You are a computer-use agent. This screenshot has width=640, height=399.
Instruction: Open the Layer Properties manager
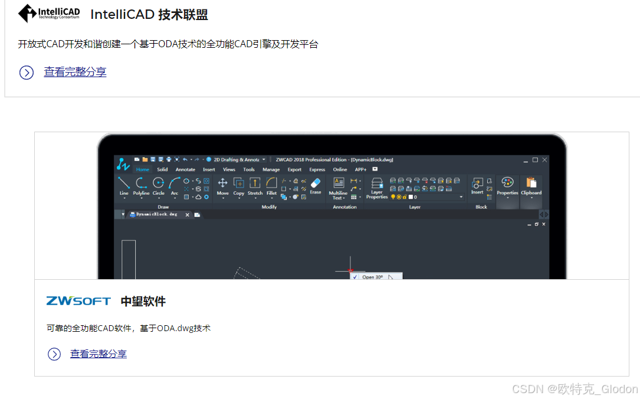[377, 188]
